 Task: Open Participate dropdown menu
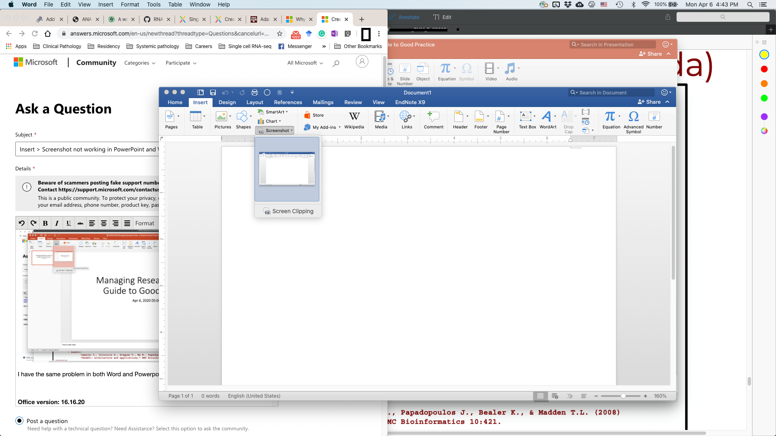coord(181,63)
